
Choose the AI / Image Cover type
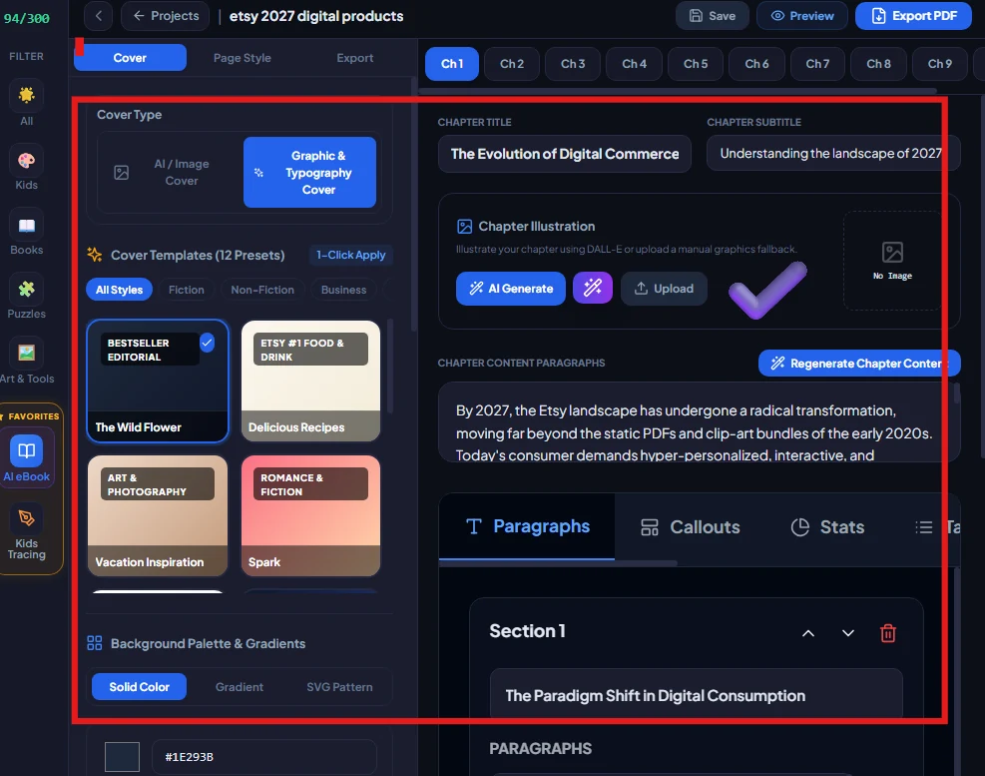(x=170, y=172)
